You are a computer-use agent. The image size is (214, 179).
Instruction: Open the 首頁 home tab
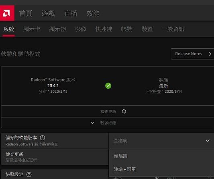coord(26,13)
